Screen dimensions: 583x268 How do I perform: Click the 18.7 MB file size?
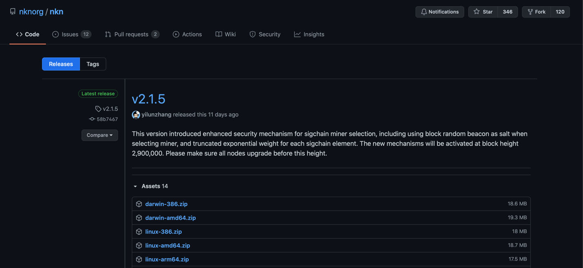[517, 245]
